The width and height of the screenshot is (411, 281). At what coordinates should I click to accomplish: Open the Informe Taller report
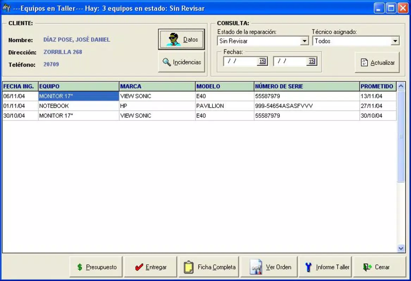(x=325, y=267)
